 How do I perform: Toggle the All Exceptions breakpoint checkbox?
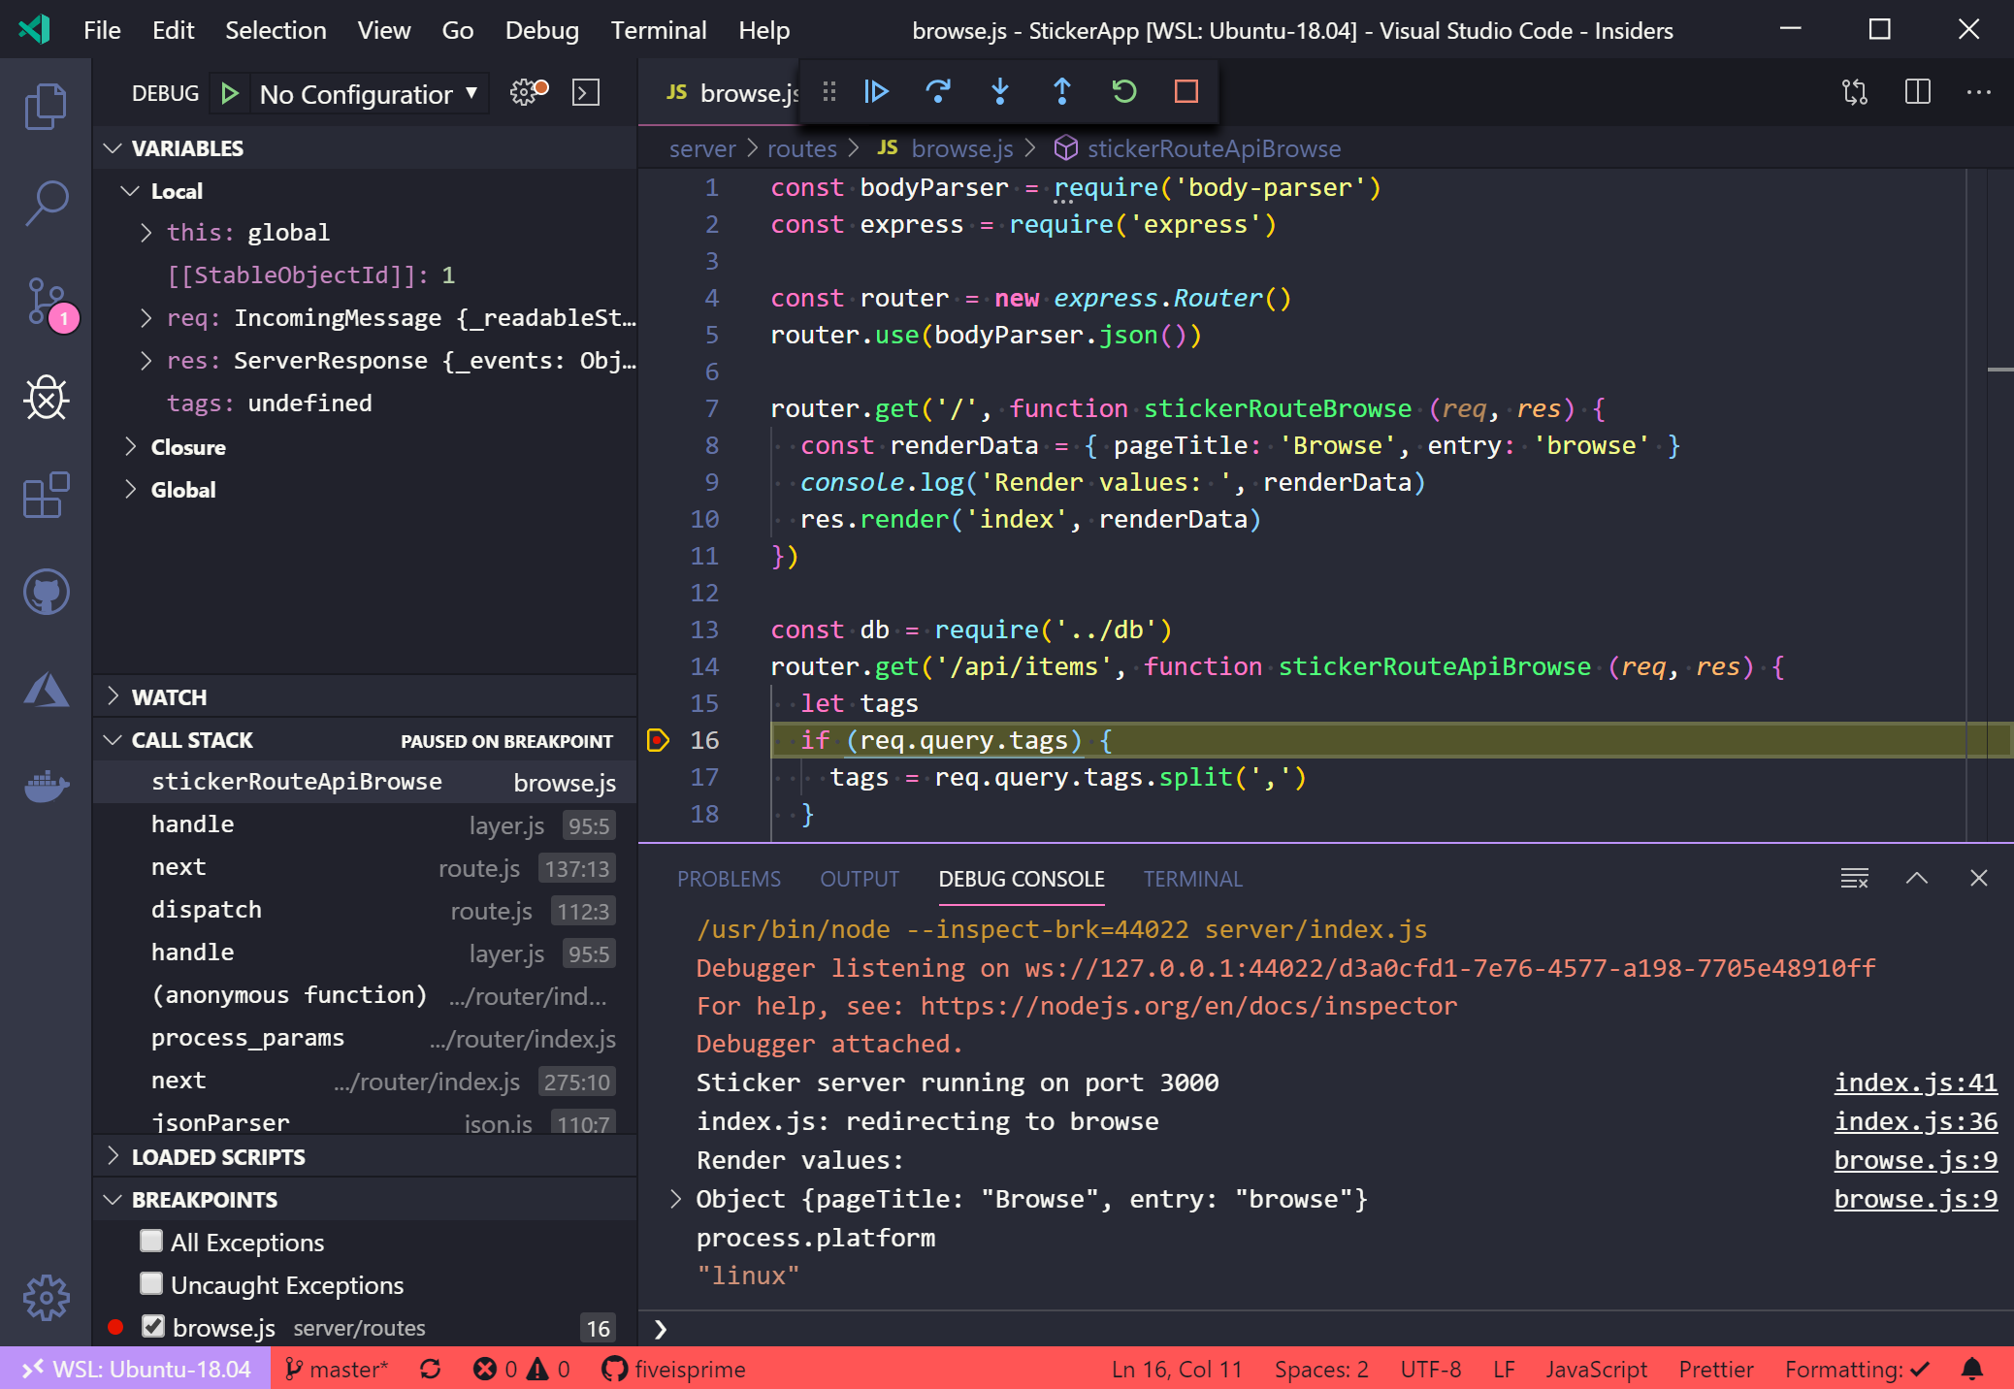coord(150,1243)
